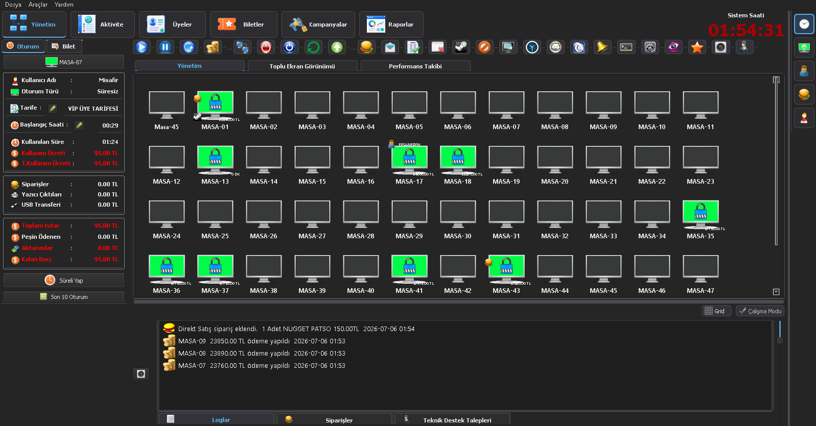This screenshot has width=816, height=426.
Task: Click the green circular restart icon
Action: pyautogui.click(x=313, y=47)
